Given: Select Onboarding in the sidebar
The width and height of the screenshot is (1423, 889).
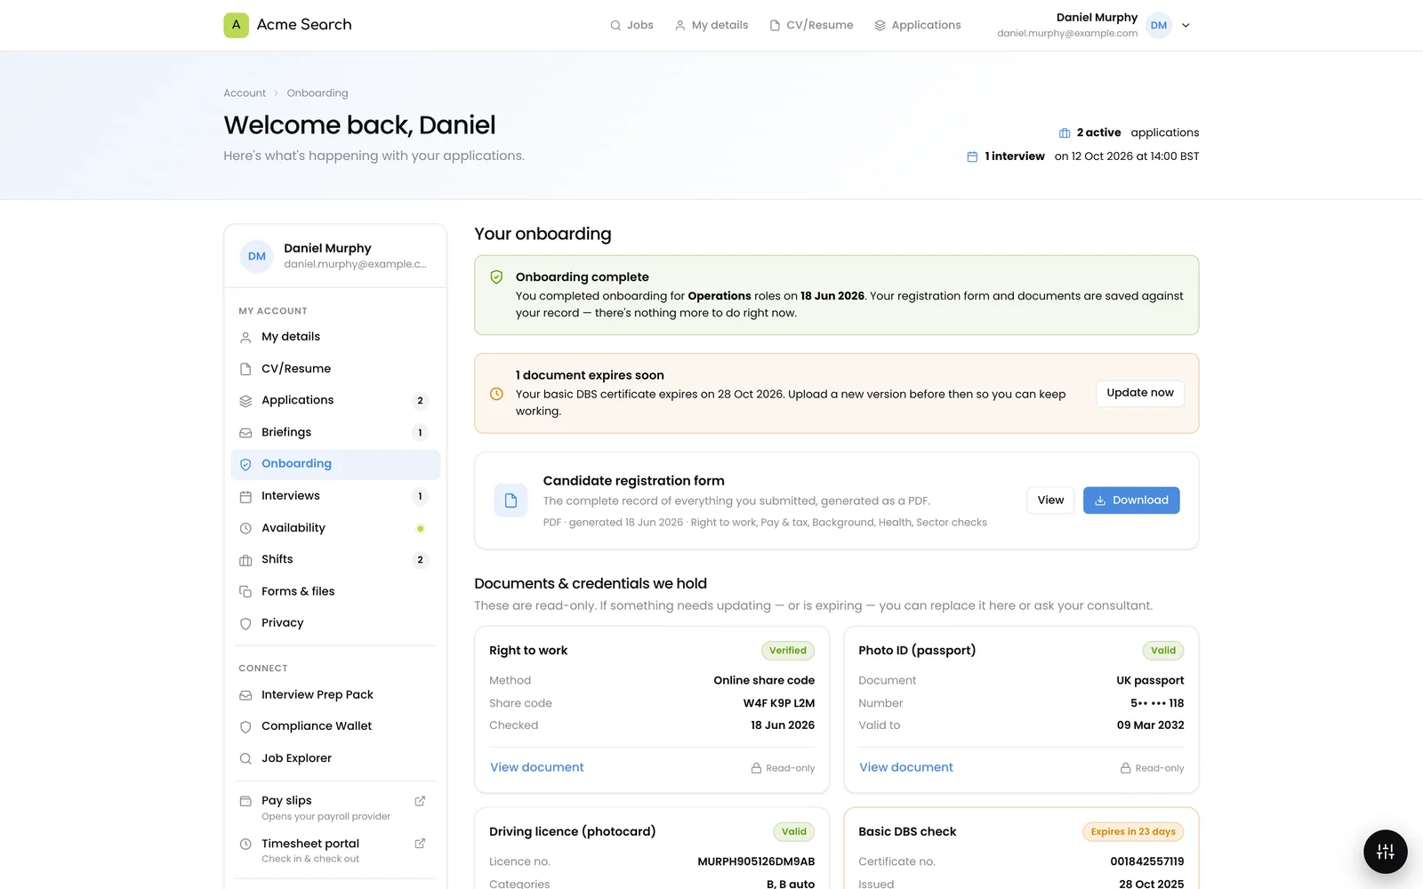Looking at the screenshot, I should point(335,464).
